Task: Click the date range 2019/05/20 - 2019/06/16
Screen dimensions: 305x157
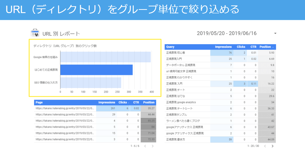Action: pos(227,33)
